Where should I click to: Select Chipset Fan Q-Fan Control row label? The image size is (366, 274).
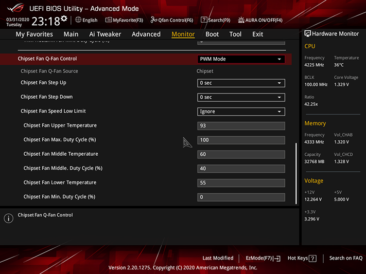47,59
